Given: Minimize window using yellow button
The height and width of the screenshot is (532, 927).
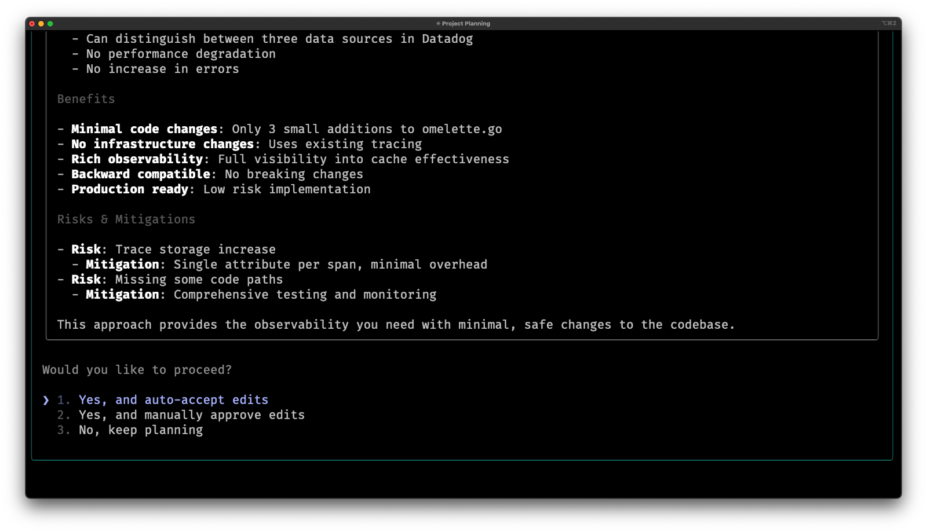Looking at the screenshot, I should 41,24.
